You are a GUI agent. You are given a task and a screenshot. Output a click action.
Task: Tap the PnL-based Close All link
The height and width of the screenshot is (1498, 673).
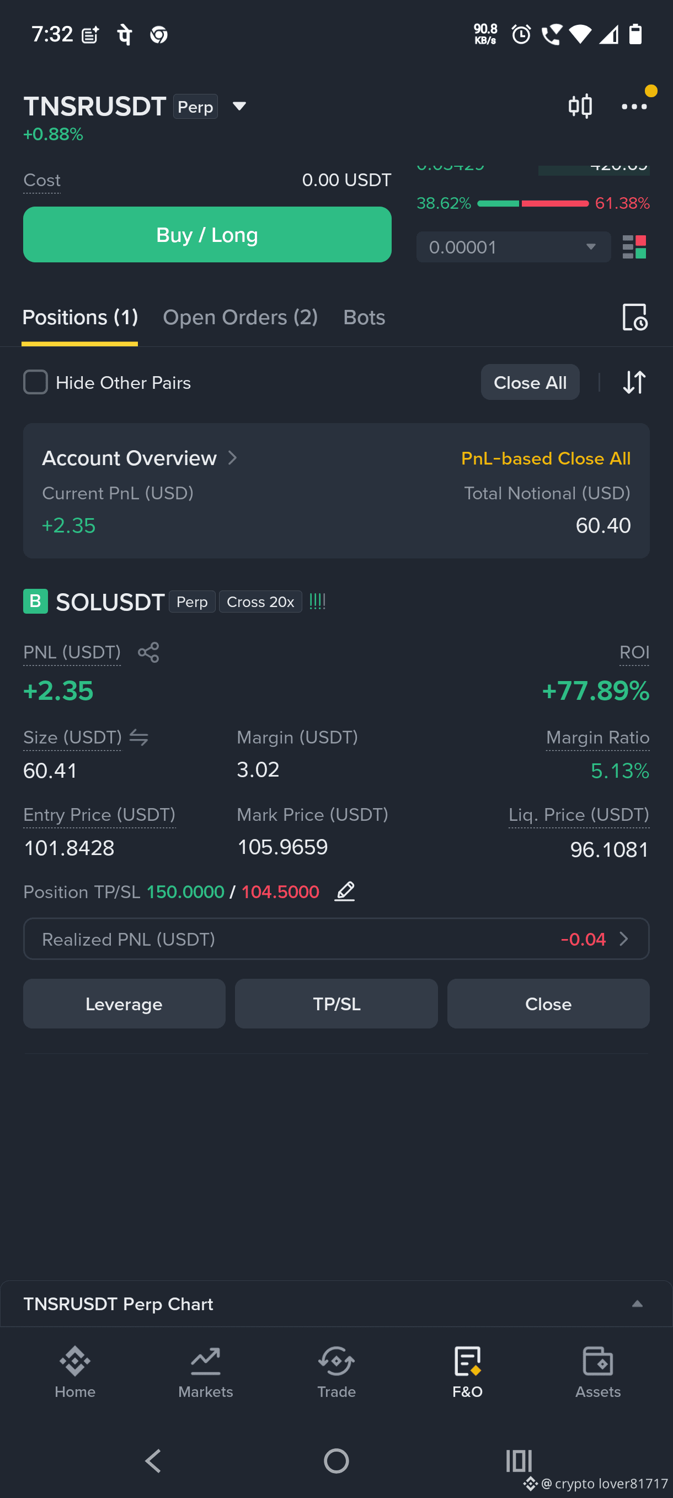coord(545,458)
